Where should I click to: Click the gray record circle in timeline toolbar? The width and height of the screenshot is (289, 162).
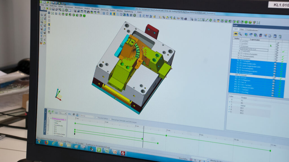(x=74, y=114)
